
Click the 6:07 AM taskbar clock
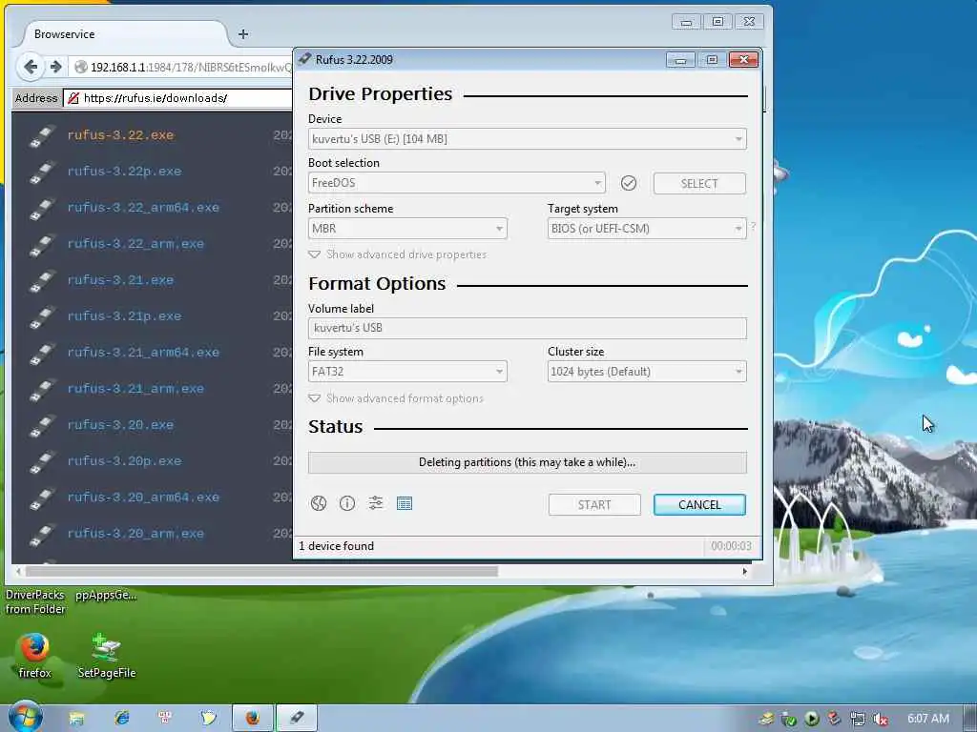coord(927,719)
